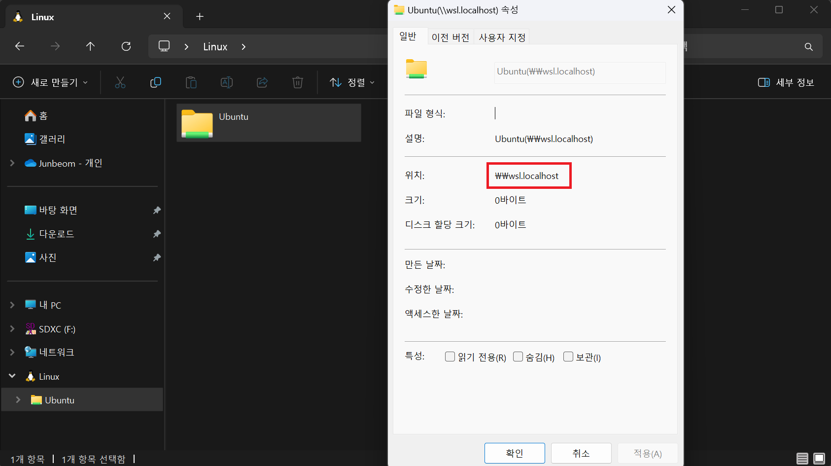
Task: Select the Ubuntu folder in file list
Action: click(269, 123)
